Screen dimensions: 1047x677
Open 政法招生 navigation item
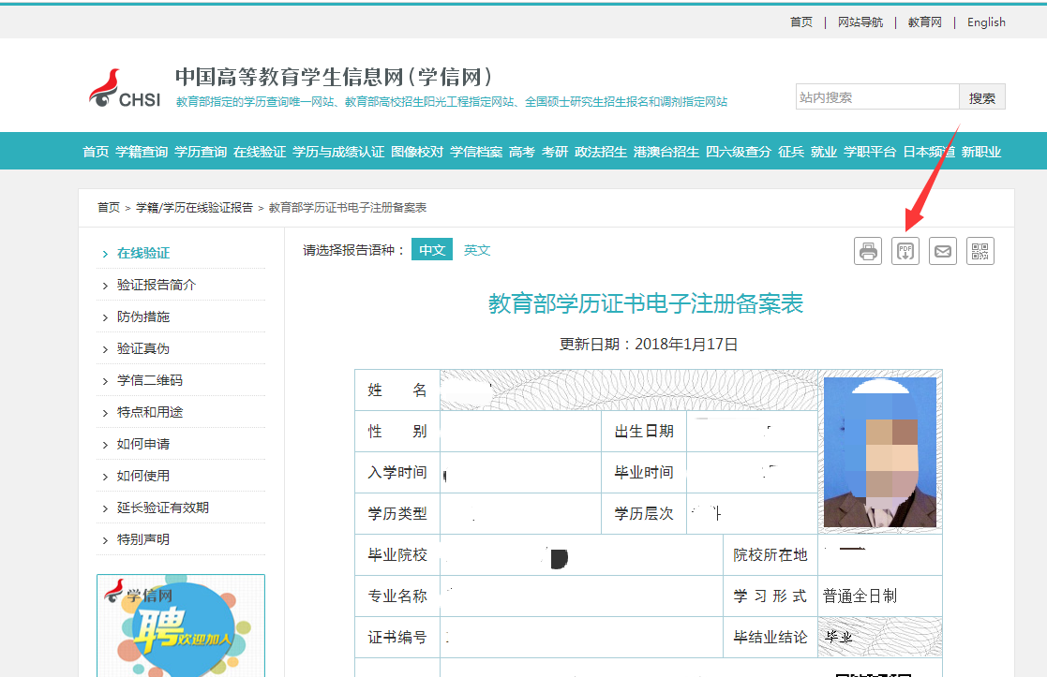(600, 152)
